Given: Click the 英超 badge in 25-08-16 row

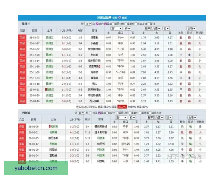Looking at the screenshot, I should pos(22,101).
